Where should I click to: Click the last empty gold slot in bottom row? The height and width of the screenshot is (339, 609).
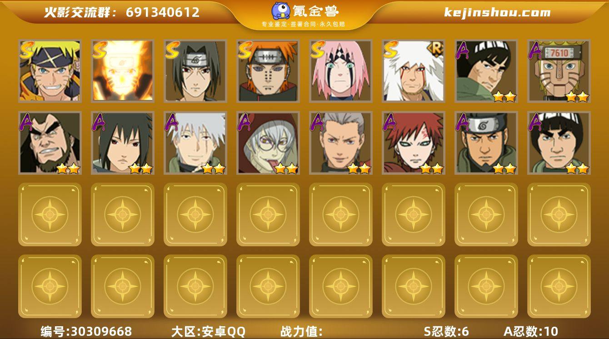[559, 286]
